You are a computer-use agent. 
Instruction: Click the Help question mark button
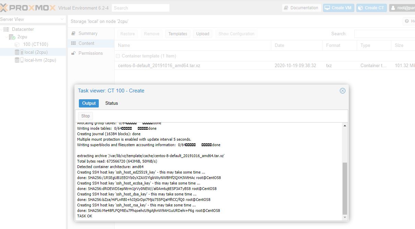(409, 21)
